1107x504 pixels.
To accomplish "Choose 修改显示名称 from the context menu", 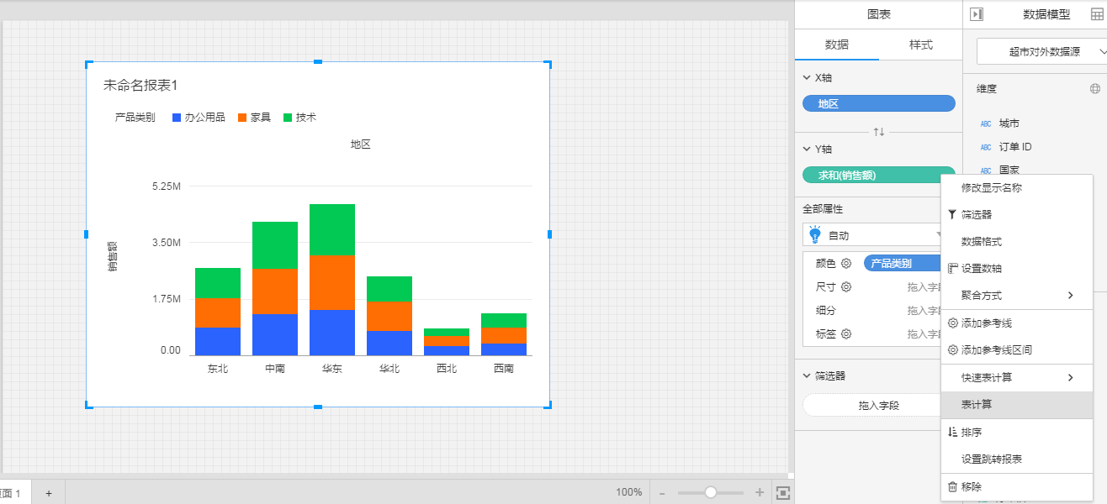I will [x=1017, y=188].
